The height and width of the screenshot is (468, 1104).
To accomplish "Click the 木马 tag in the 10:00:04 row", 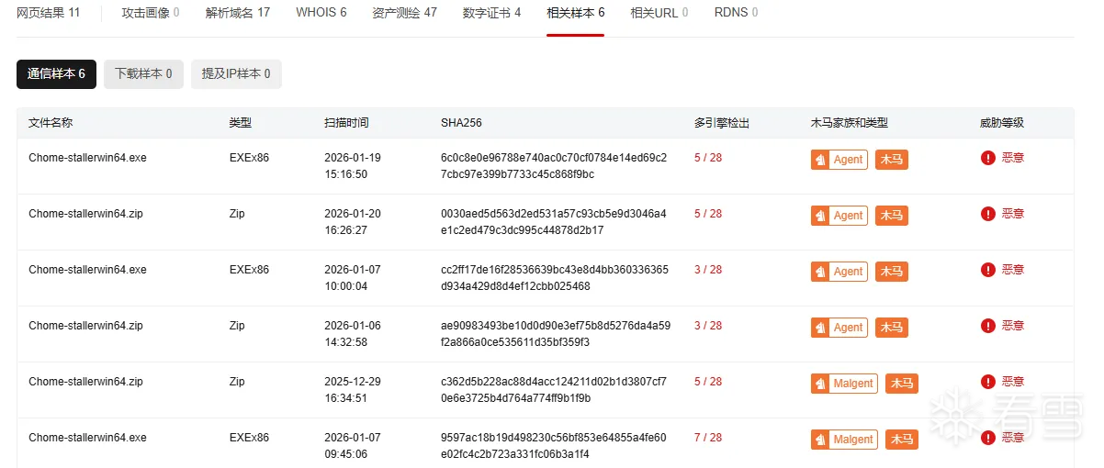I will tap(892, 272).
